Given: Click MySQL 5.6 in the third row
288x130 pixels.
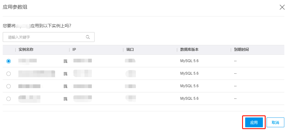Looking at the screenshot, I should [x=189, y=86].
